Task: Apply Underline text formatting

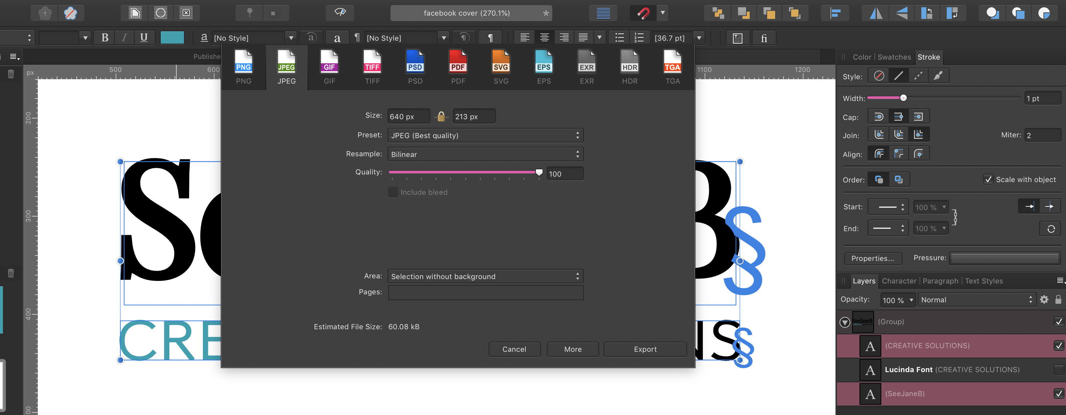Action: click(144, 38)
